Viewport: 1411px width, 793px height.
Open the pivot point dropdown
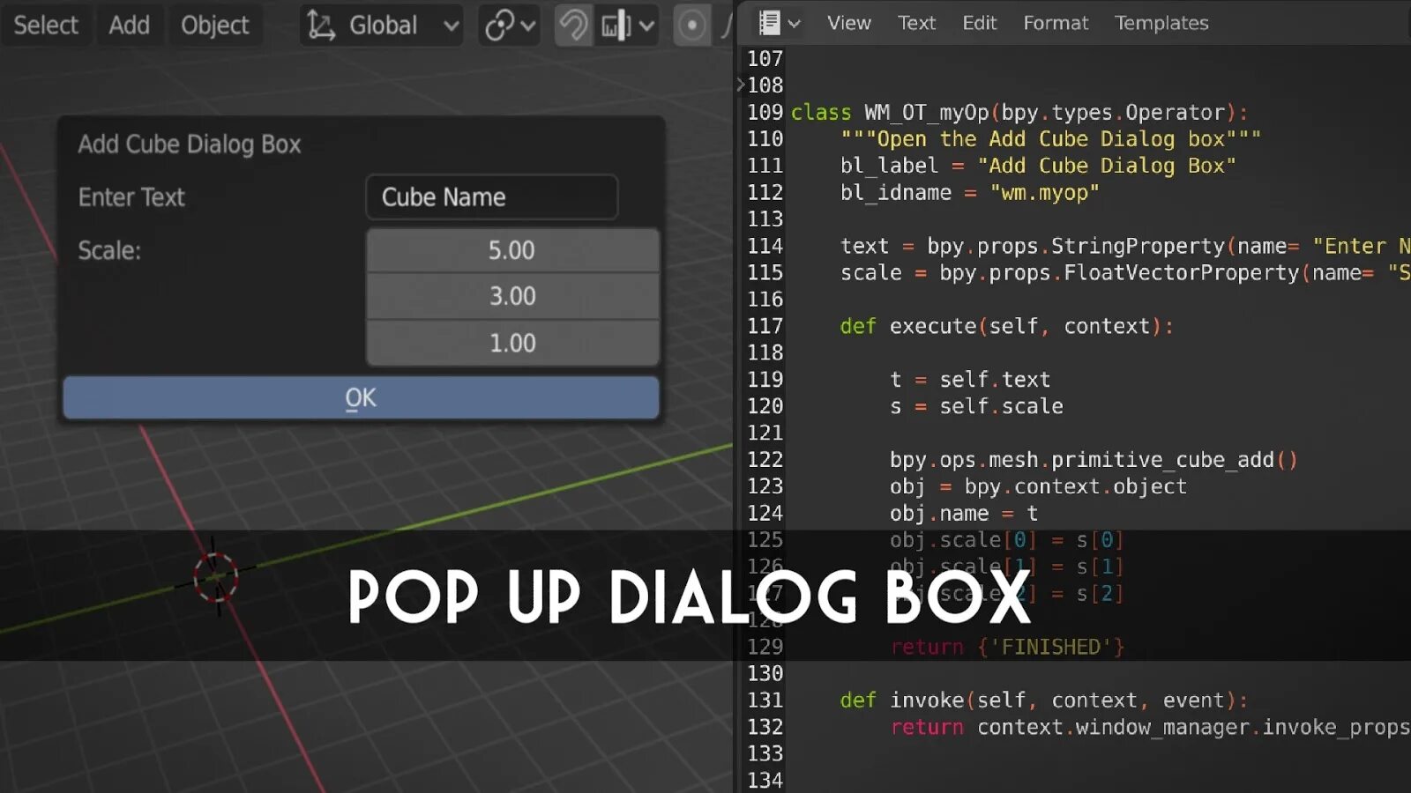(509, 25)
